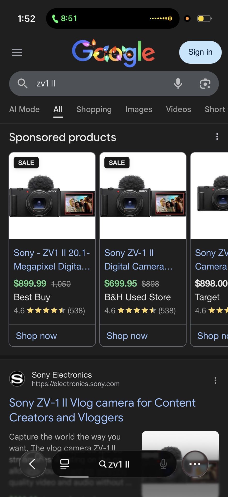Open Google Lens camera search
Screen dimensions: 228x497
205,84
